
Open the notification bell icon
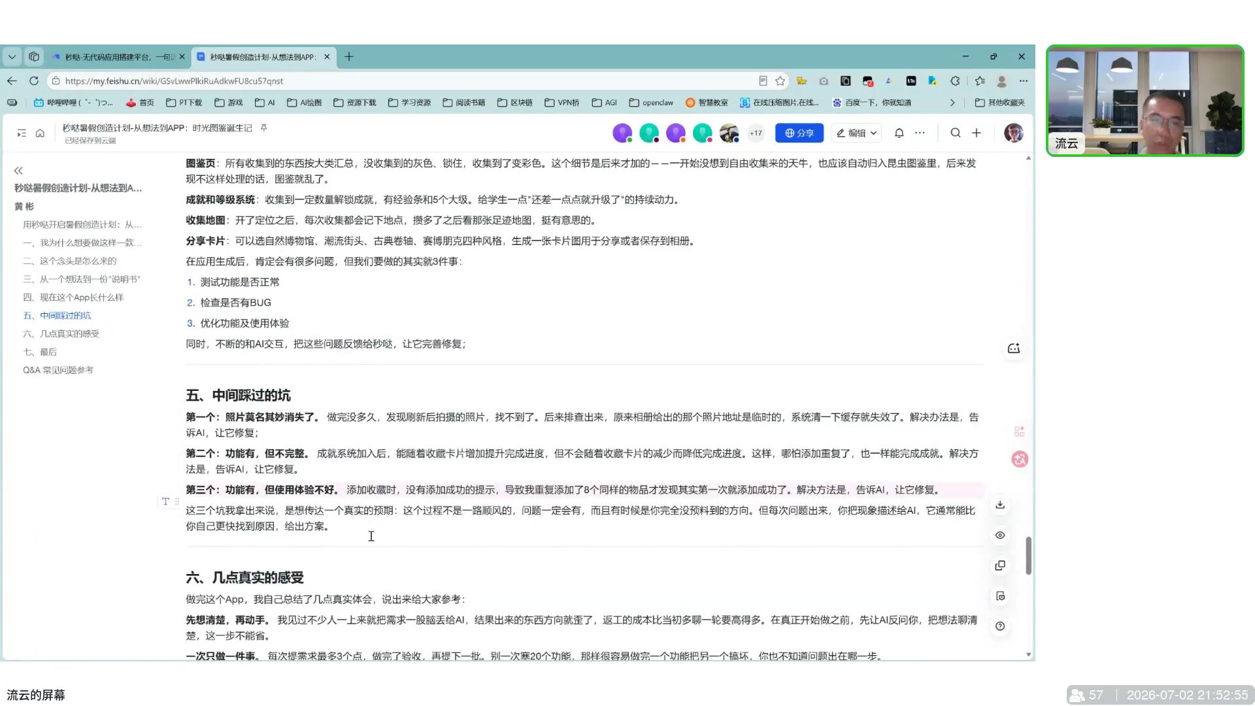point(899,133)
